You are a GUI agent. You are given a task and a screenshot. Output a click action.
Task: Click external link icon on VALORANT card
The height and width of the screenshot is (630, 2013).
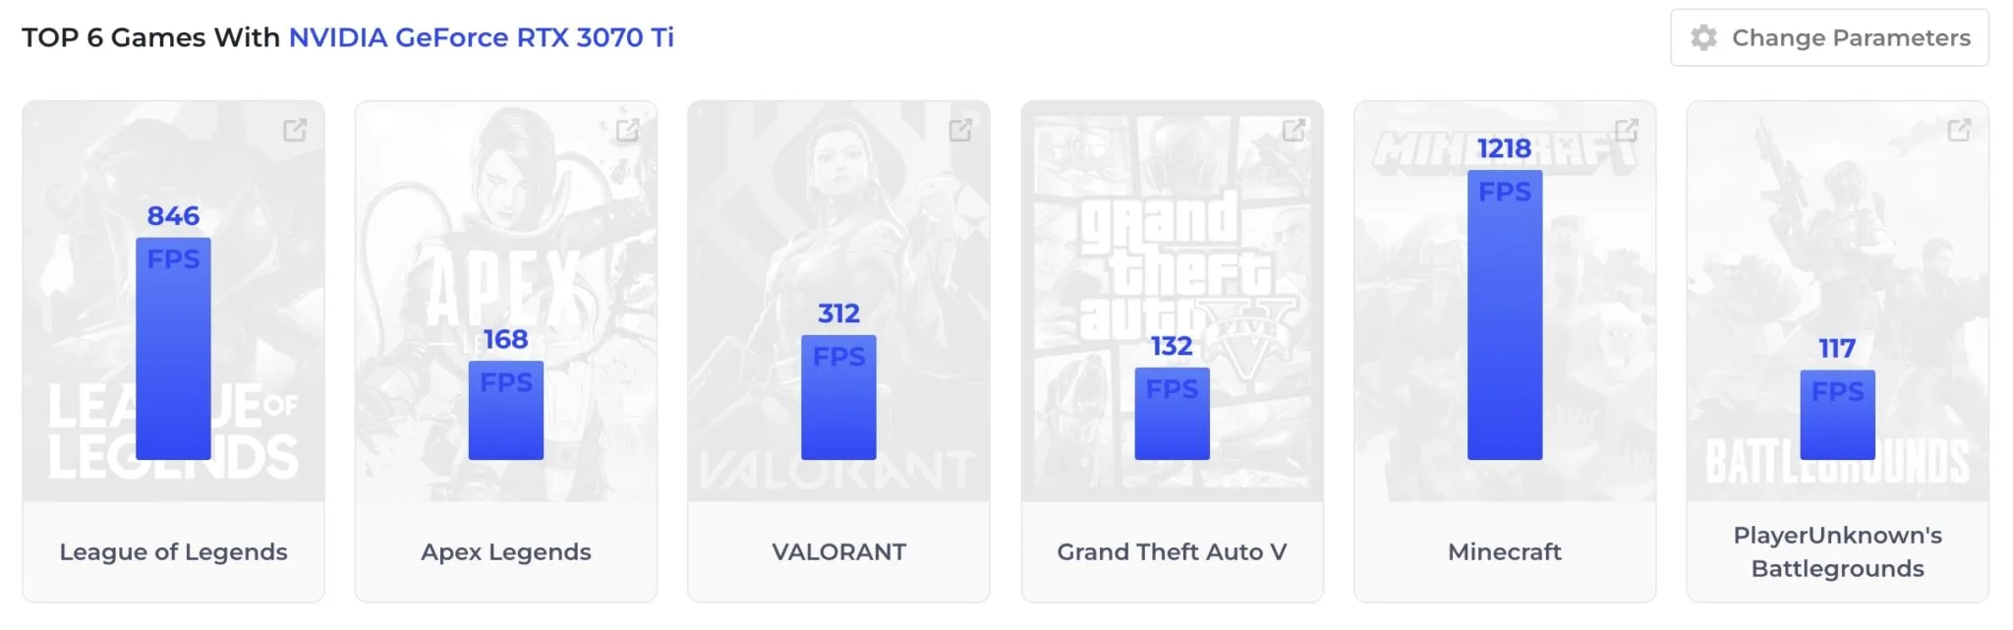pos(960,130)
